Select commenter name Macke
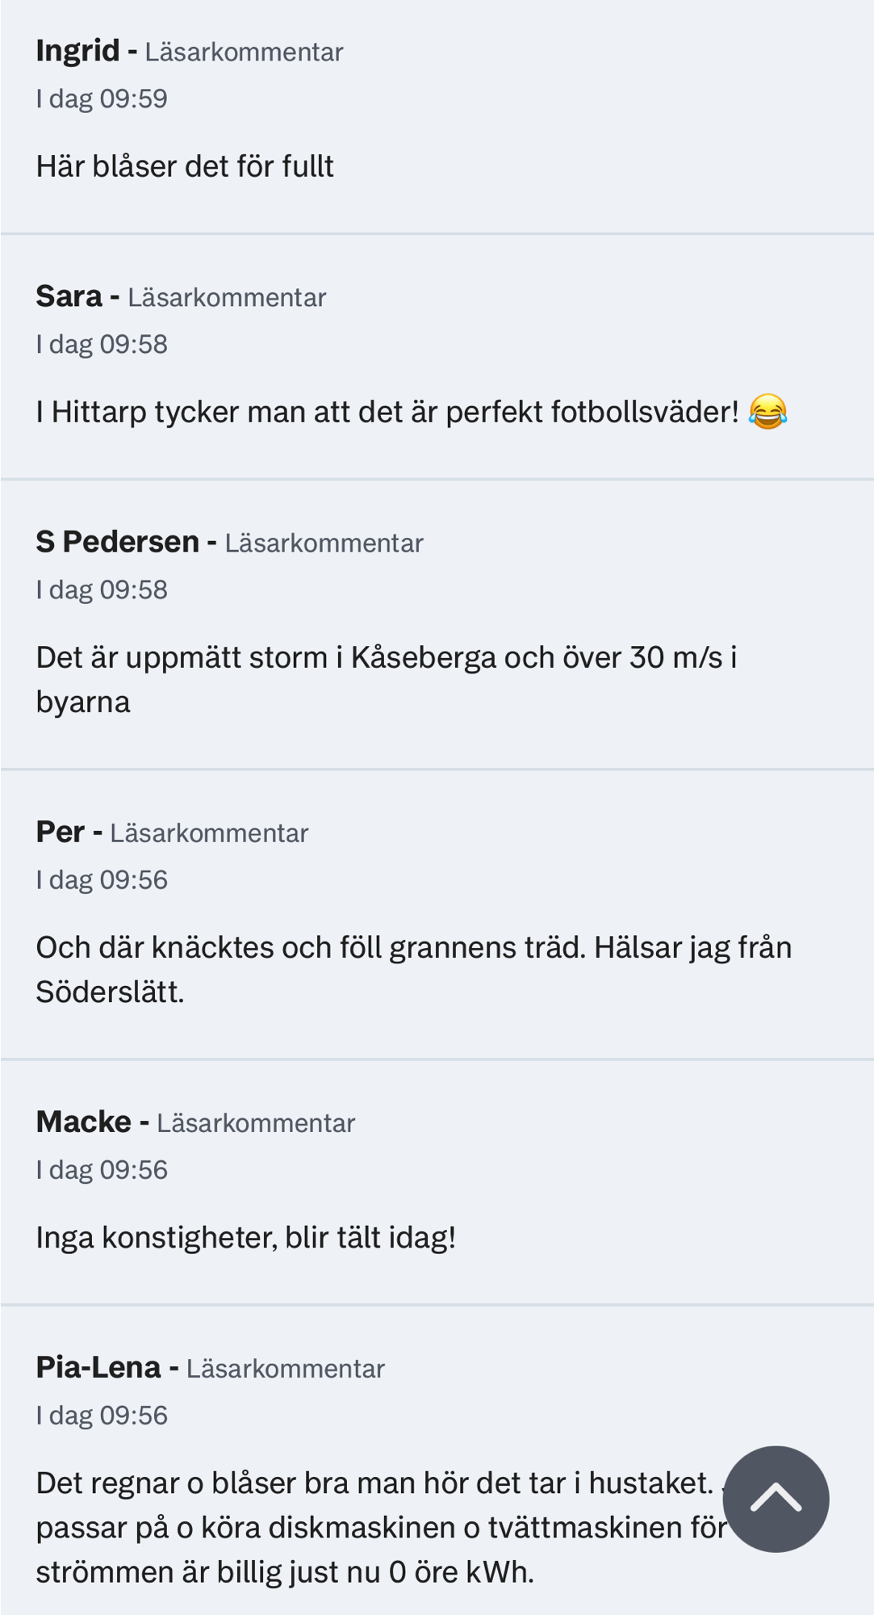Screen dimensions: 874x1615 (x=83, y=1122)
